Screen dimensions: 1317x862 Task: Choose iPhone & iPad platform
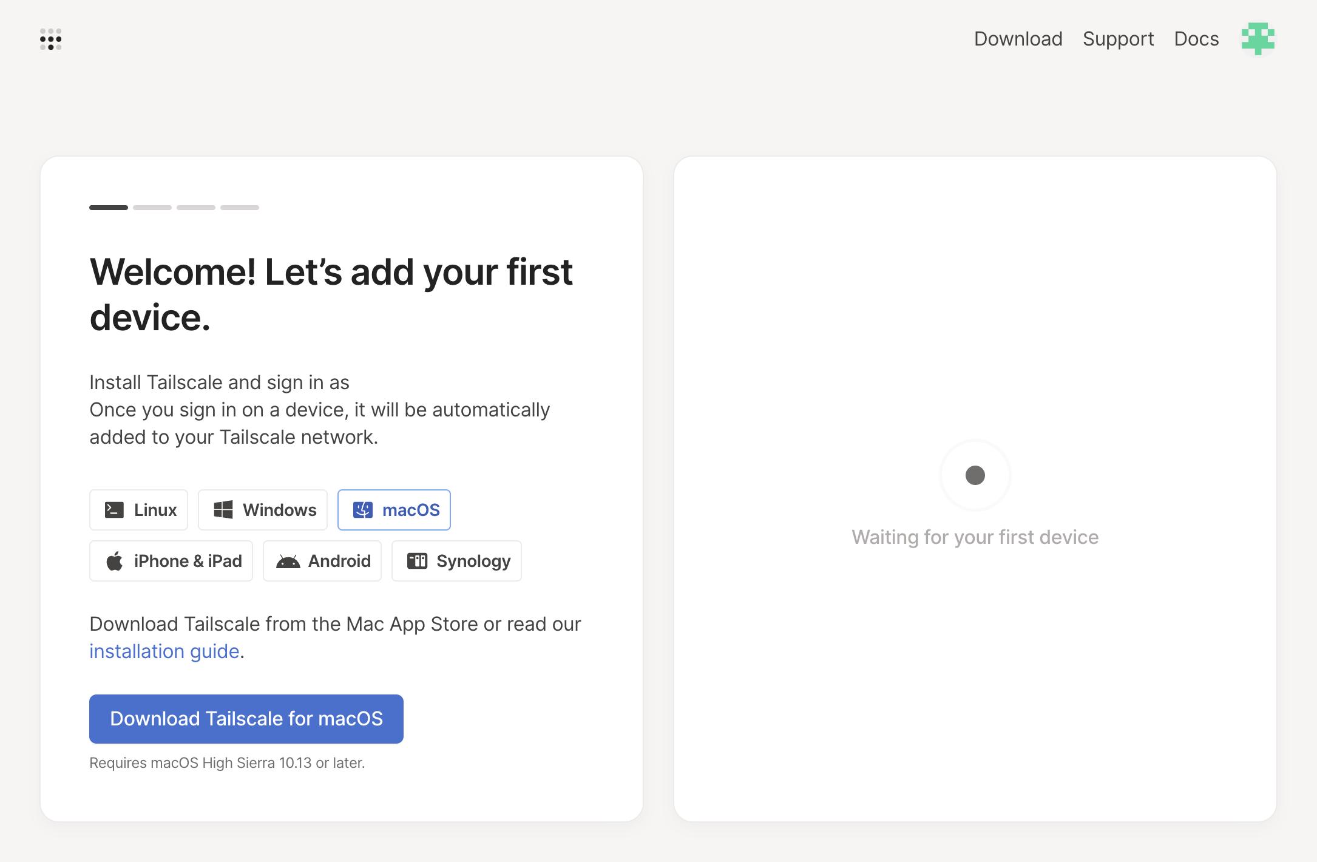[x=171, y=561]
